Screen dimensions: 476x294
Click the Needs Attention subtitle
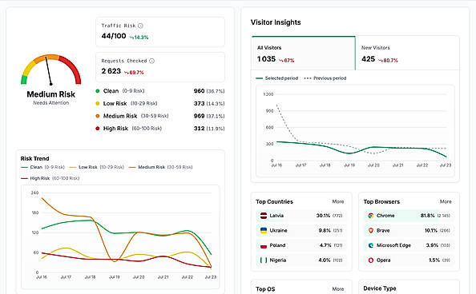[x=51, y=103]
